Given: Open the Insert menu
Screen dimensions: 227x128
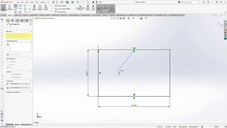Looking at the screenshot, I should pyautogui.click(x=32, y=2).
